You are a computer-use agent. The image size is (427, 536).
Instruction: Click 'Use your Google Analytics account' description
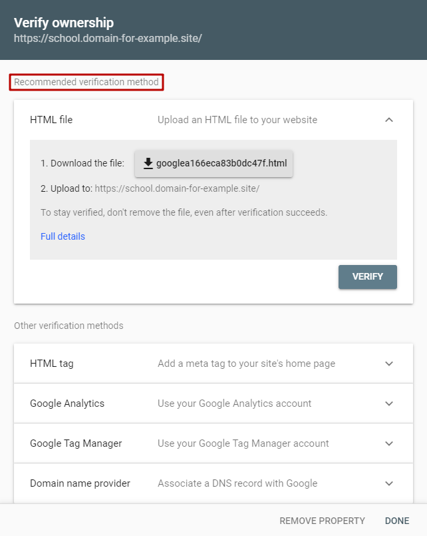point(234,403)
